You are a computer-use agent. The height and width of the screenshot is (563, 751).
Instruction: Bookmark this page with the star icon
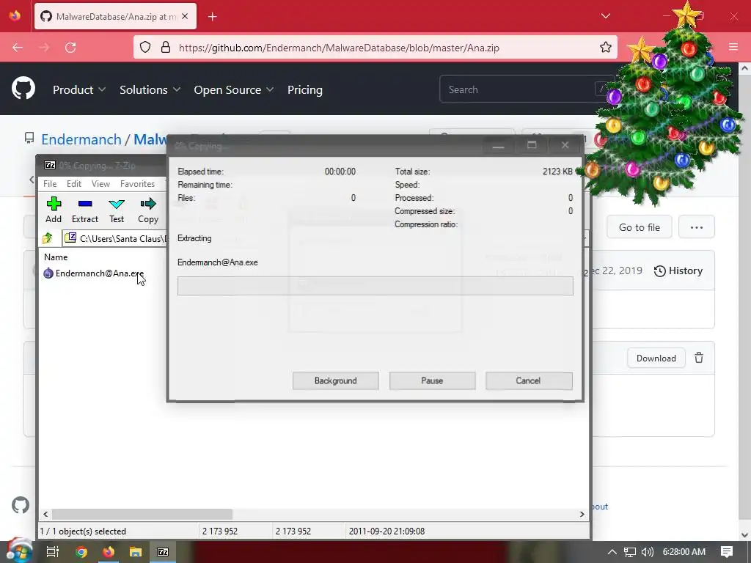click(x=605, y=48)
